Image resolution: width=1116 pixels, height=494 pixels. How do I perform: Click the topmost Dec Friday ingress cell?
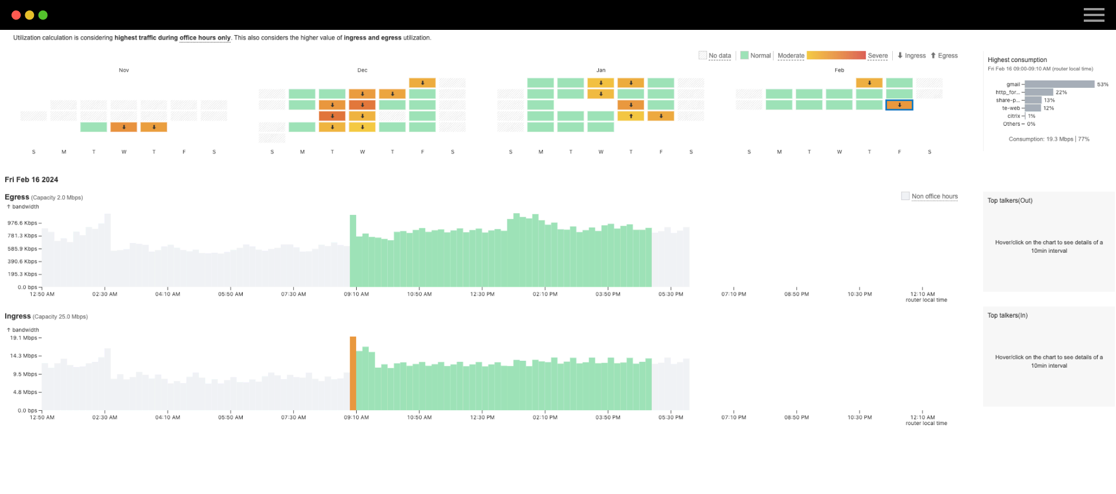422,83
